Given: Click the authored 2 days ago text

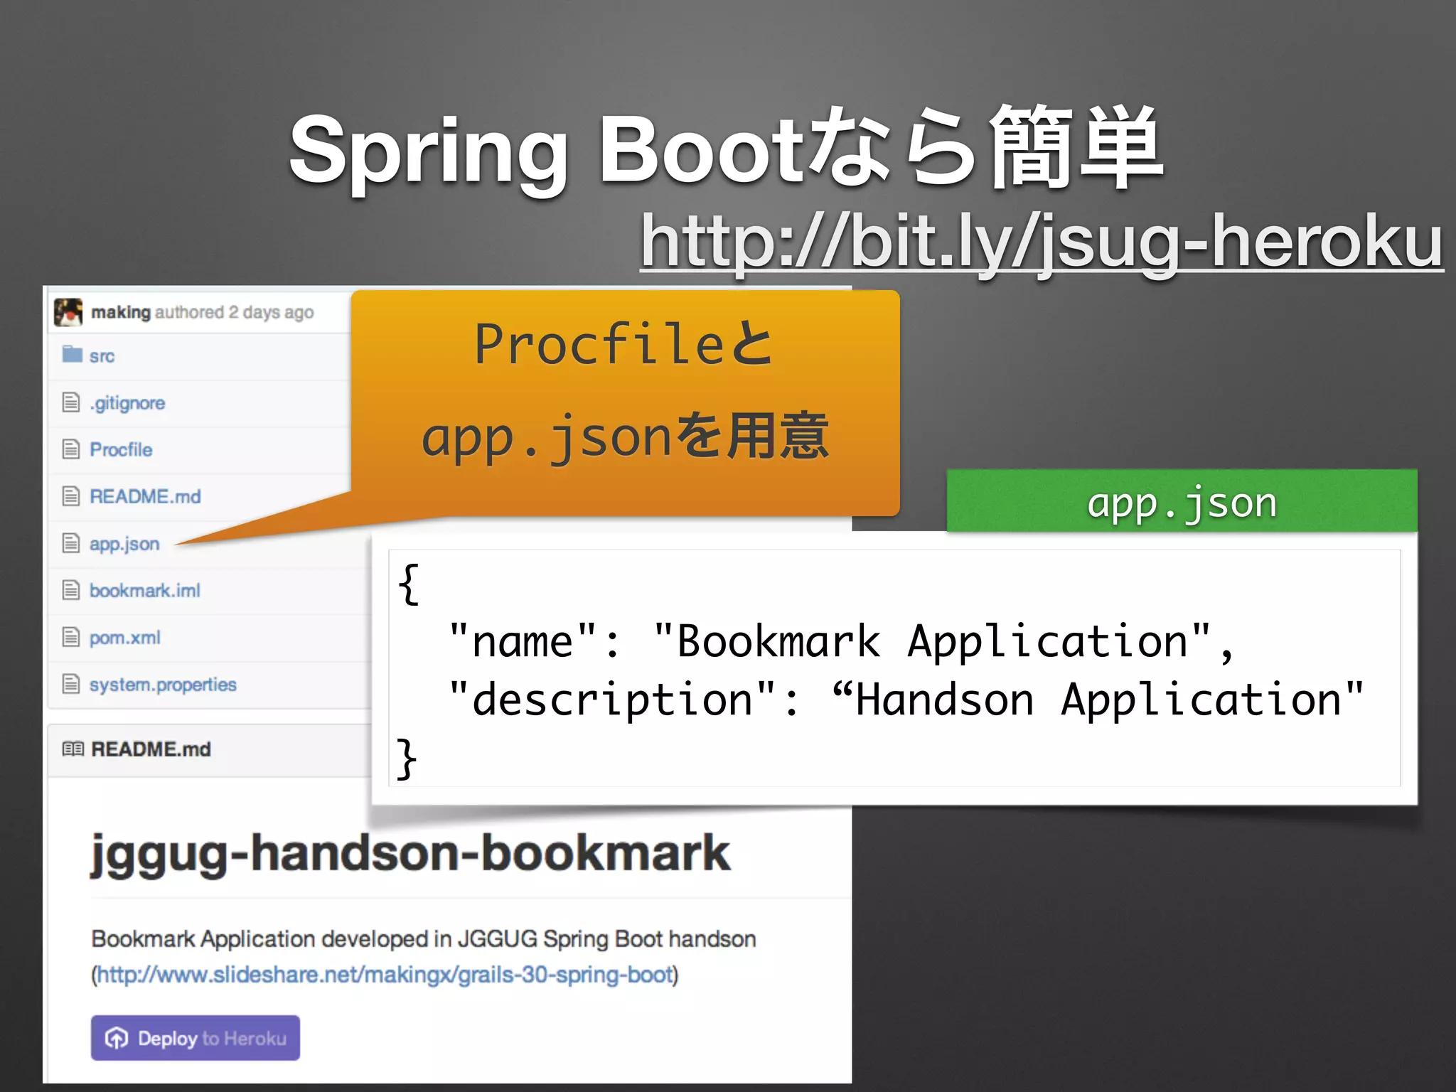Looking at the screenshot, I should pyautogui.click(x=235, y=313).
